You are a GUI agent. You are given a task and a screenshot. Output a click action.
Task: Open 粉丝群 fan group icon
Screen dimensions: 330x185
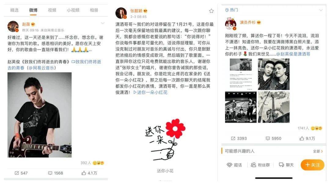[x=253, y=165]
